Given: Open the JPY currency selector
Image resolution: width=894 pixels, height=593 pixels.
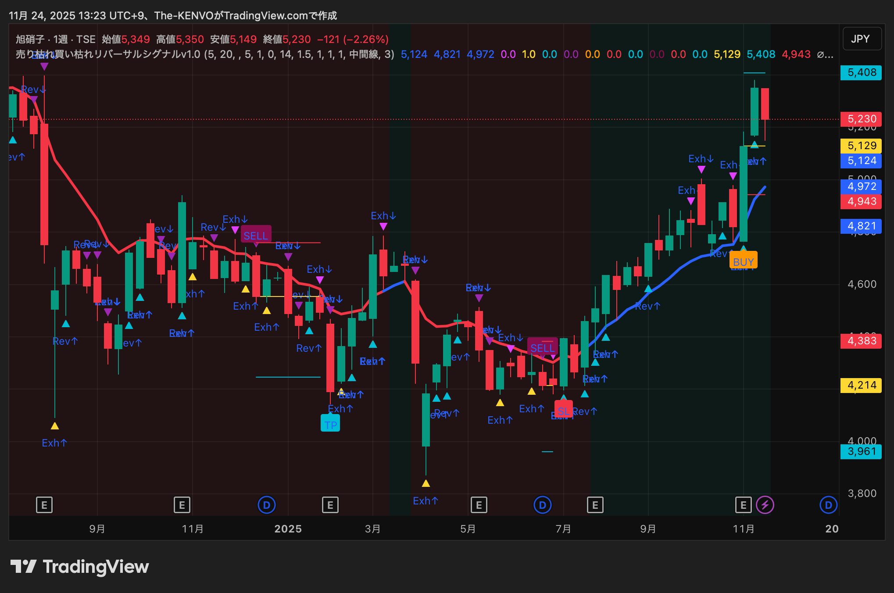Looking at the screenshot, I should pyautogui.click(x=862, y=39).
